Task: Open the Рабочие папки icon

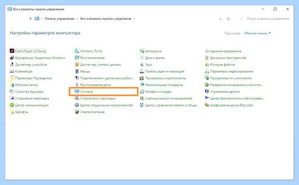Action: point(12,85)
